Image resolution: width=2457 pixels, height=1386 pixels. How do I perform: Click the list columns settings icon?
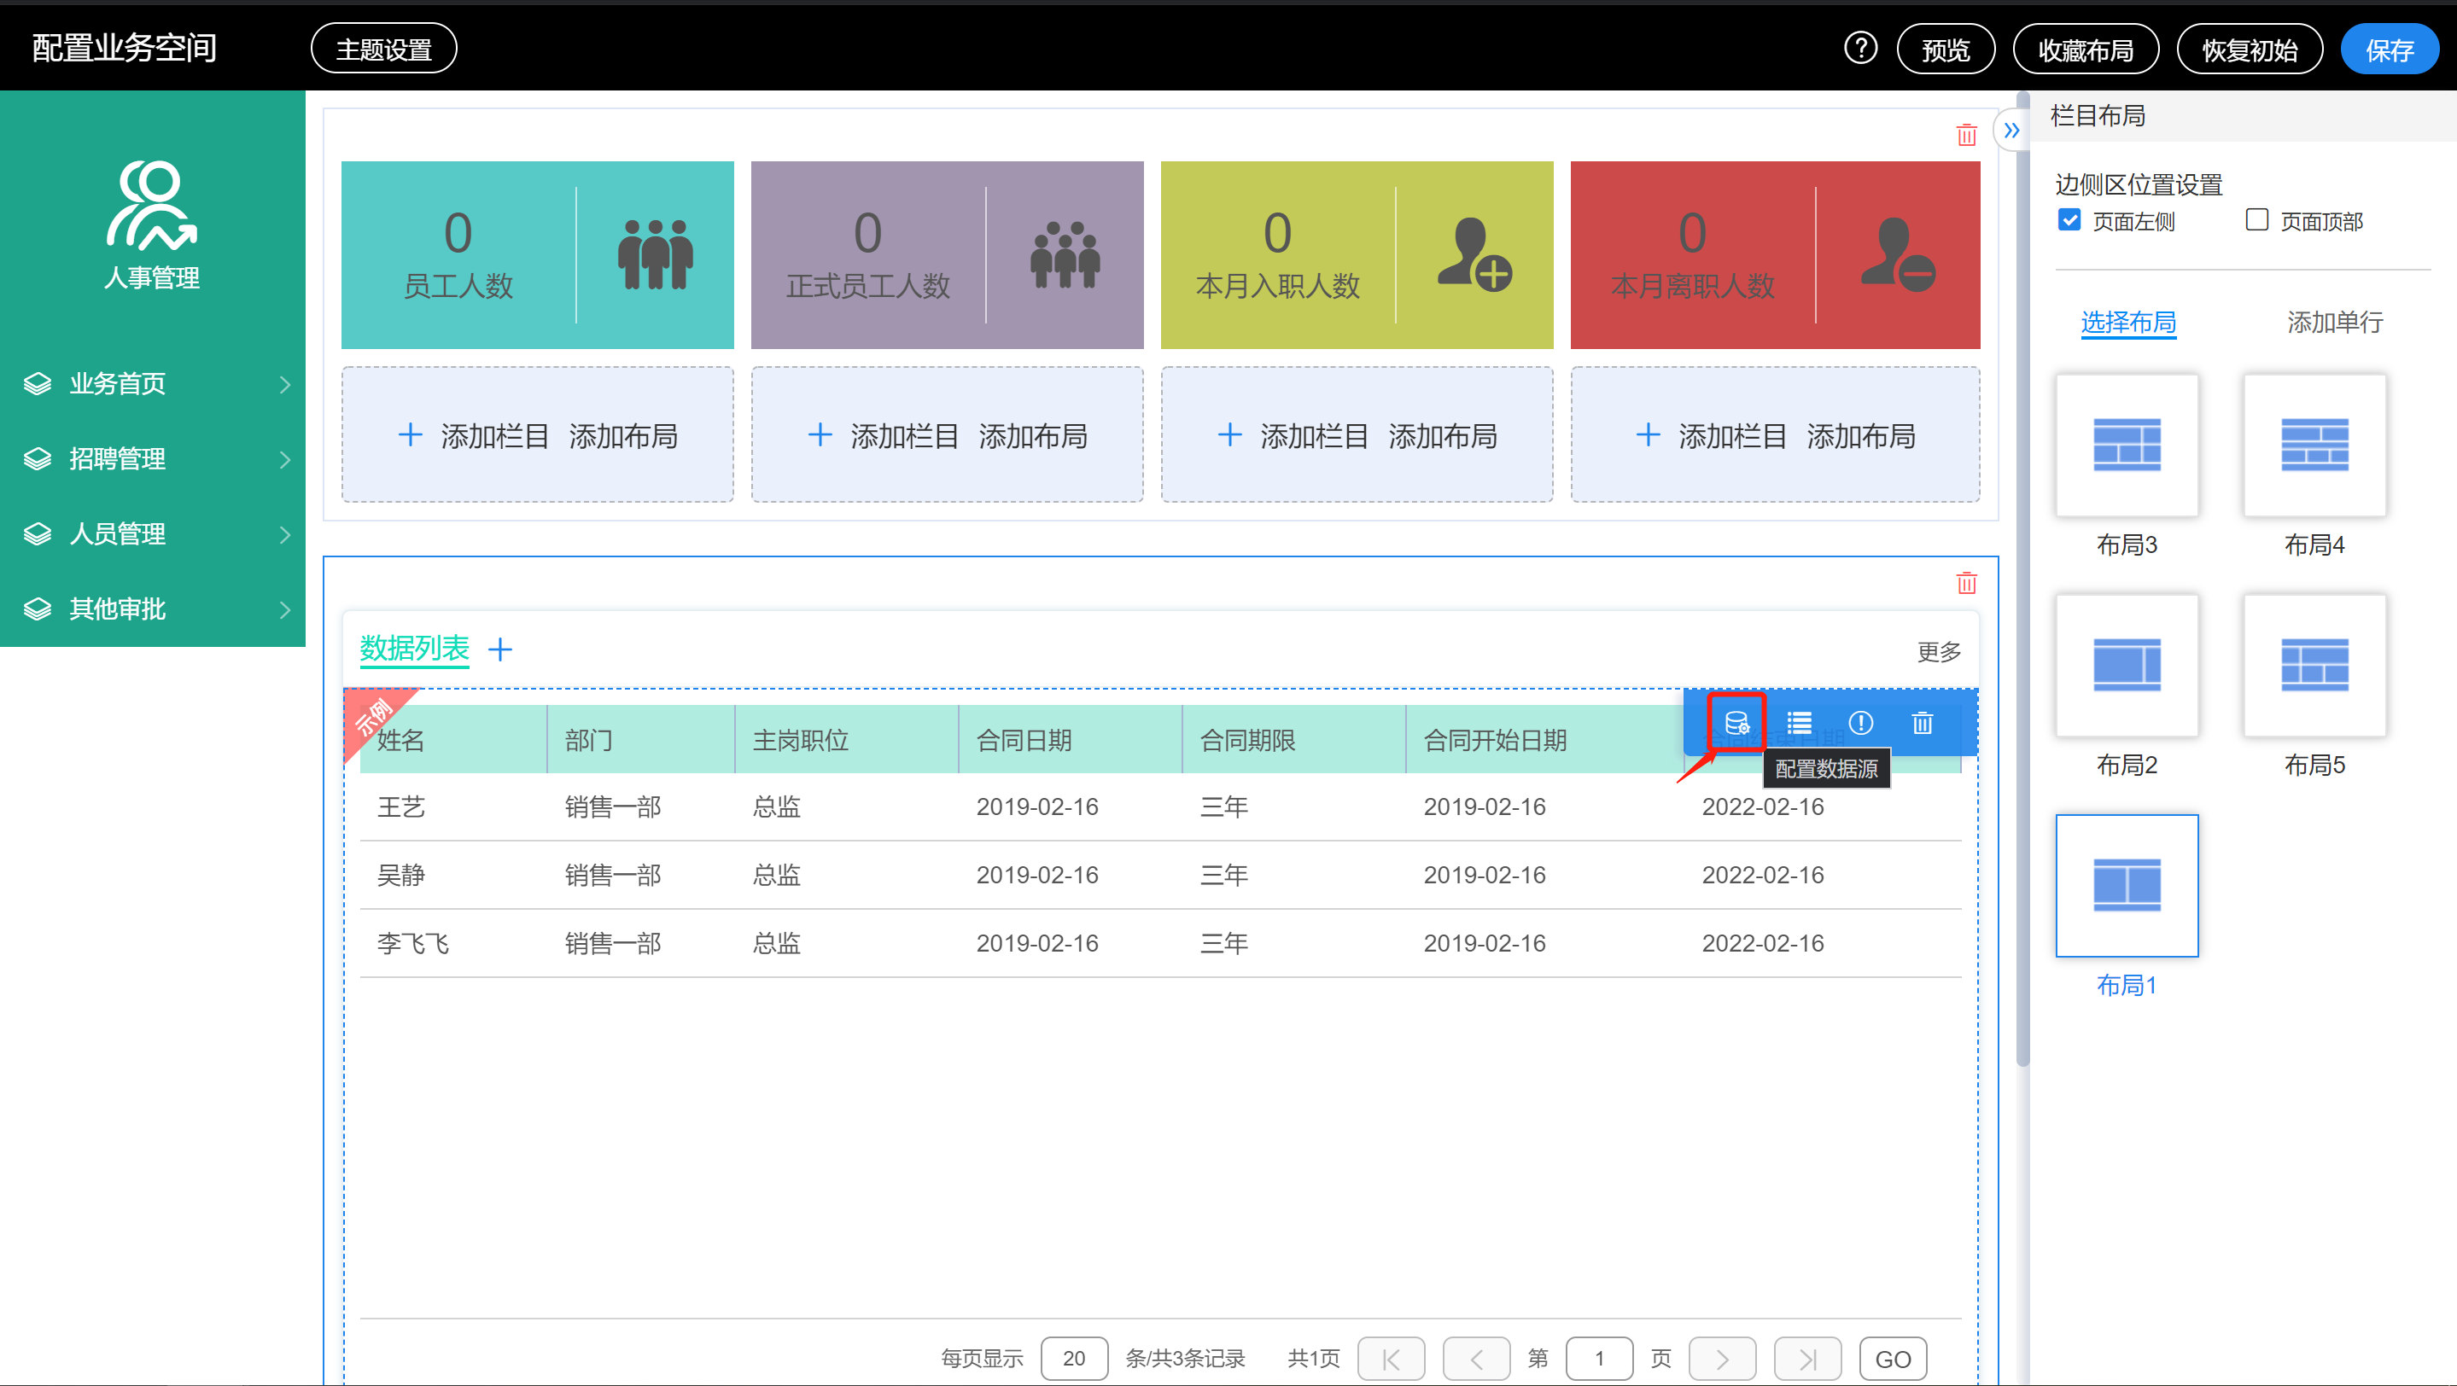tap(1798, 723)
